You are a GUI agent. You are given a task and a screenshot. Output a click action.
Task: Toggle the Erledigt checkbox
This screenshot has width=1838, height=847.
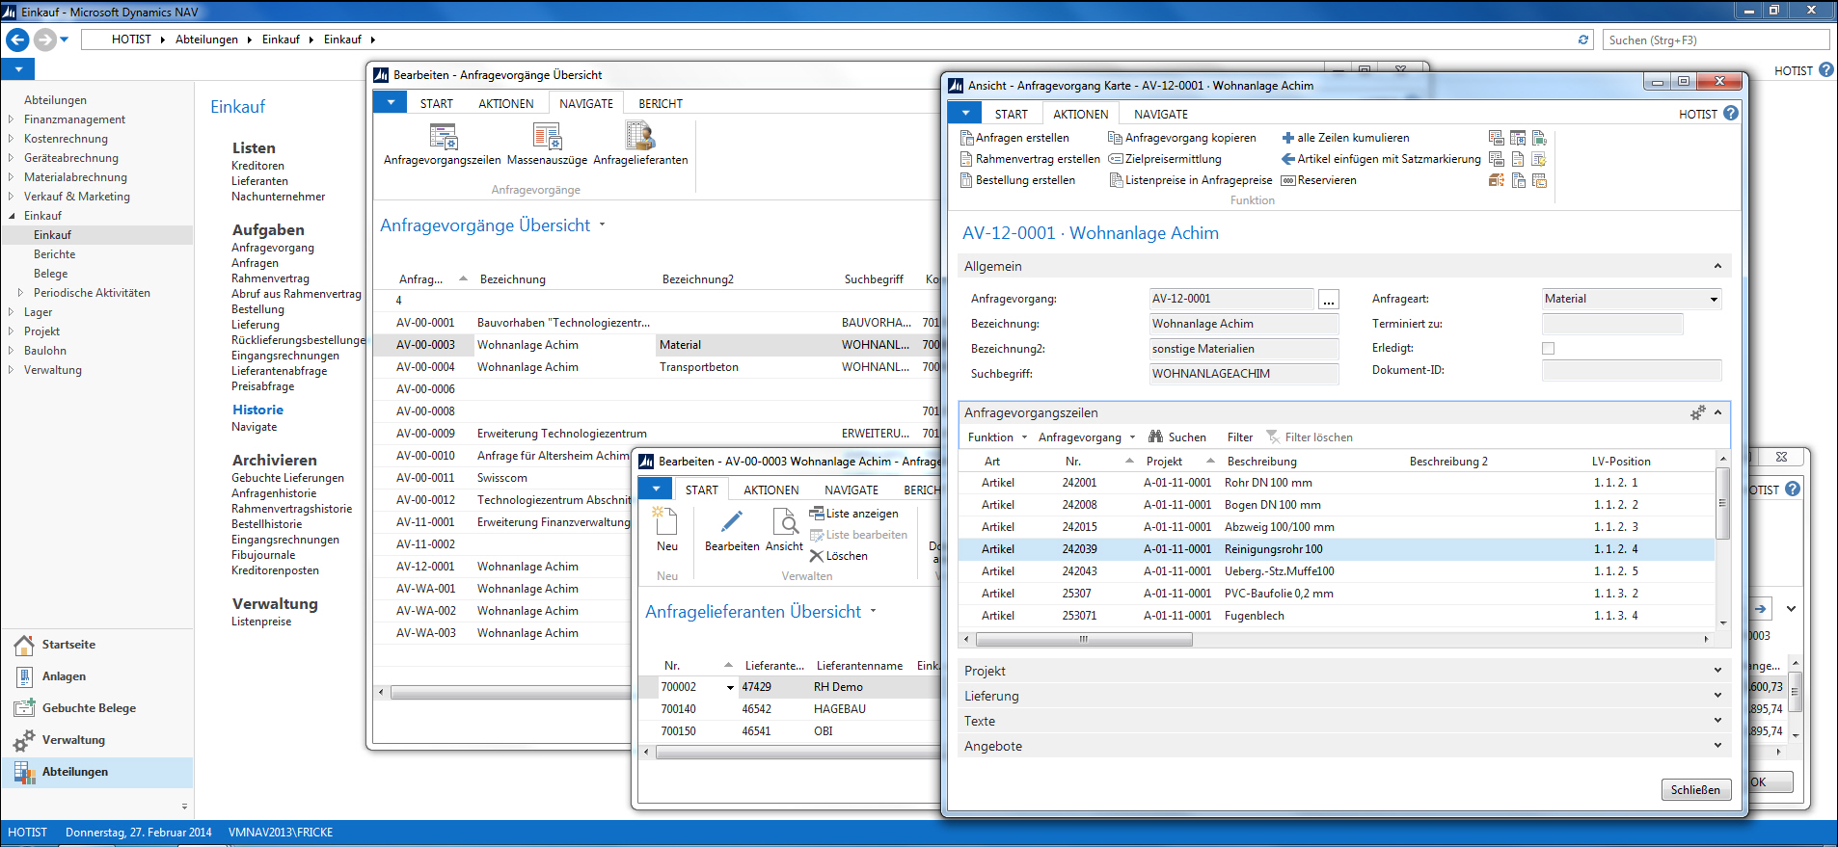(1548, 349)
